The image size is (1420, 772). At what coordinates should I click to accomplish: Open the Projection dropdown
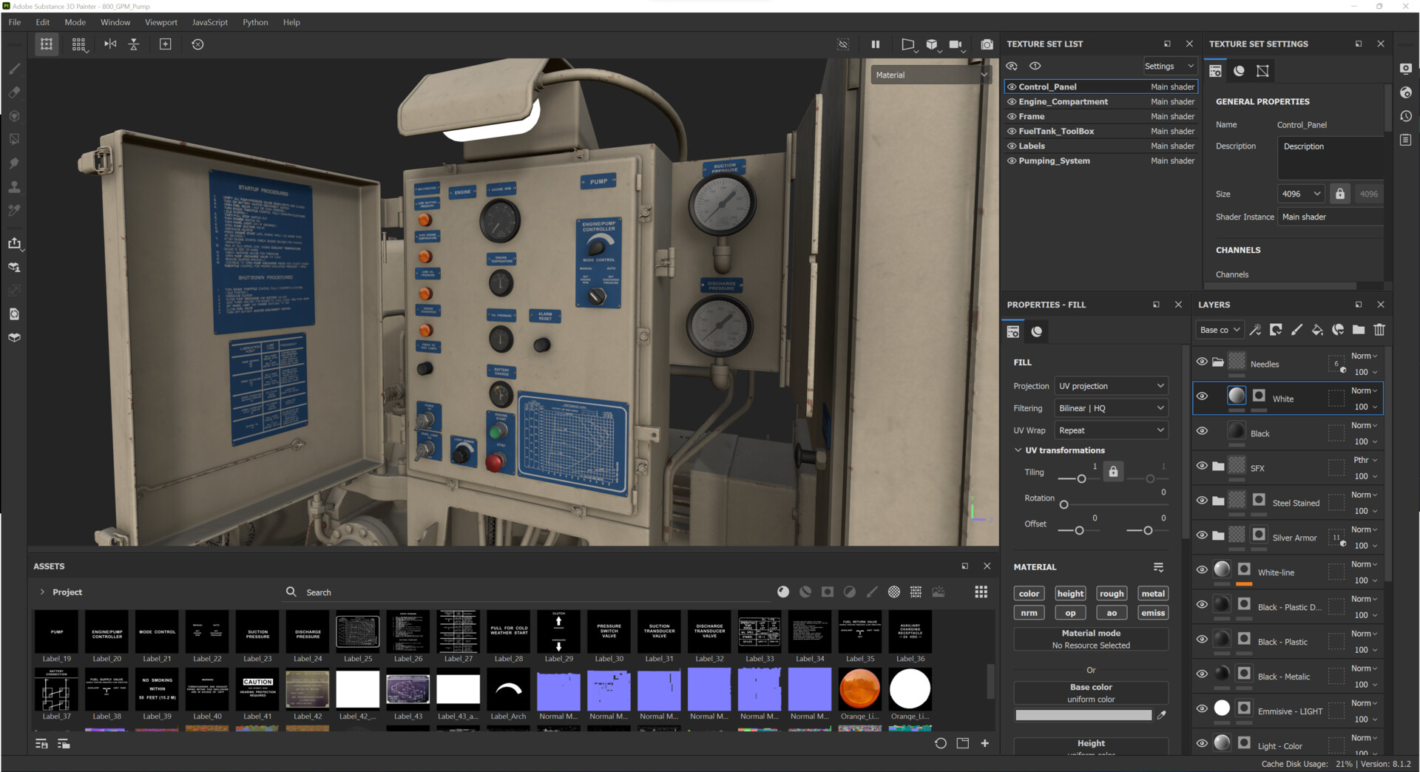click(x=1111, y=386)
